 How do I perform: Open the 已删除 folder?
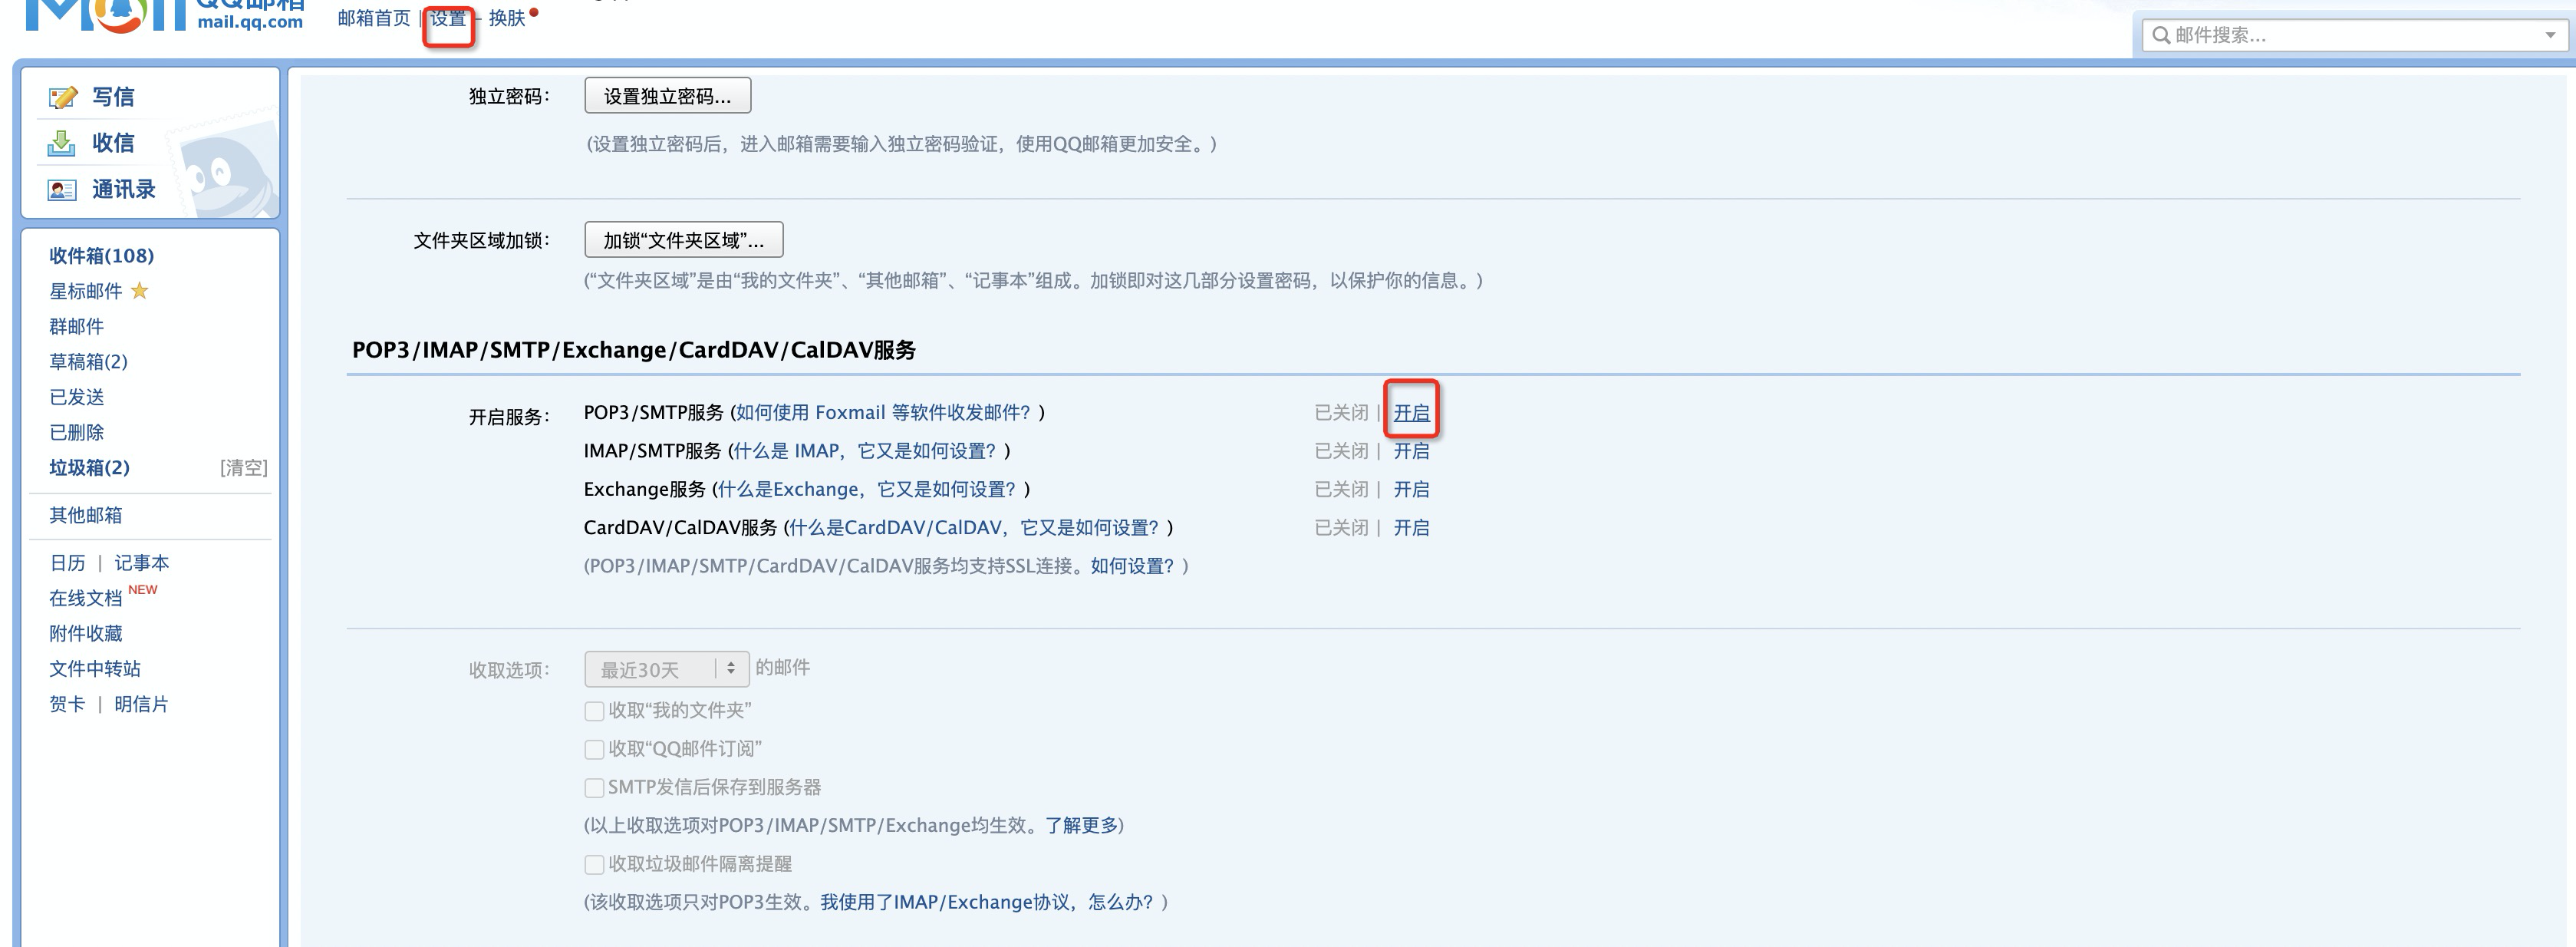77,432
